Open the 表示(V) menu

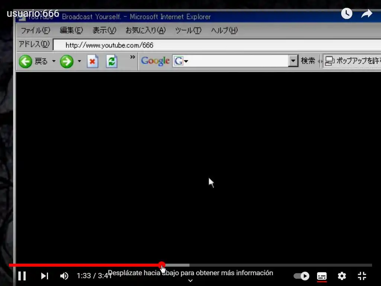coord(104,31)
